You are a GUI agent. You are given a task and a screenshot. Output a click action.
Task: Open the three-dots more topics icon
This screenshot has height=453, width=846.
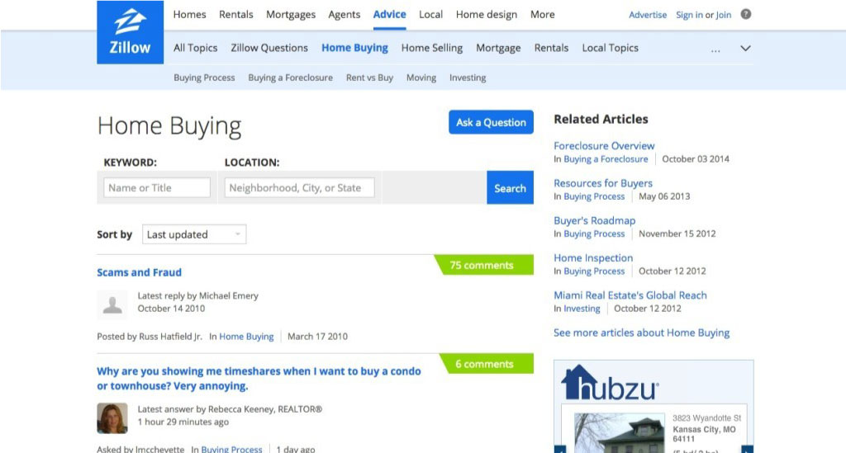(x=716, y=49)
